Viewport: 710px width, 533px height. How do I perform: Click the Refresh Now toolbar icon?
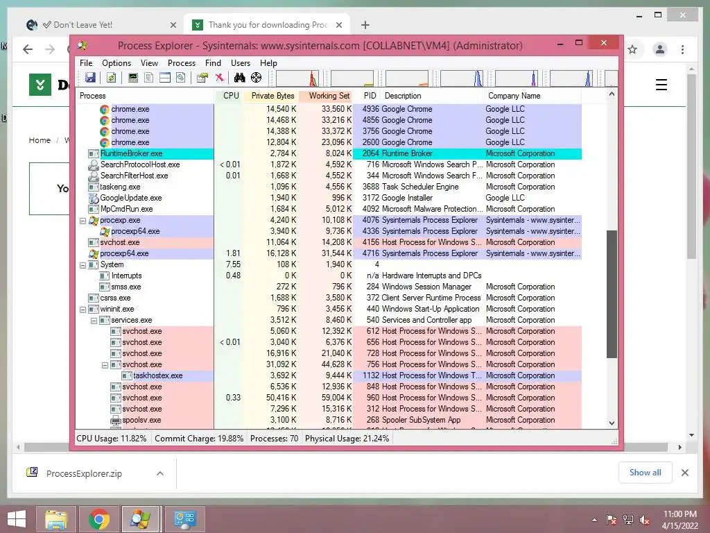coord(111,78)
